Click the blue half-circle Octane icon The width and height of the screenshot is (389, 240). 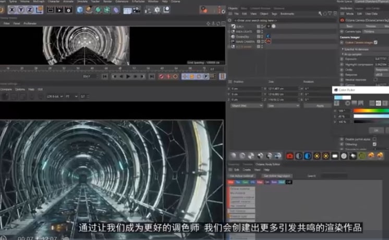308,156
